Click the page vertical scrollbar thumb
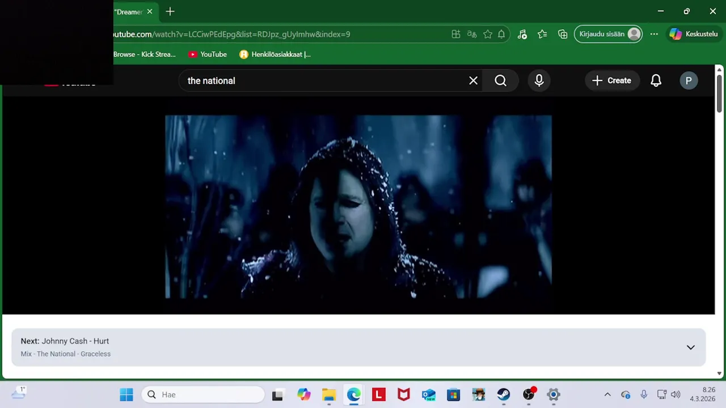 pos(719,93)
